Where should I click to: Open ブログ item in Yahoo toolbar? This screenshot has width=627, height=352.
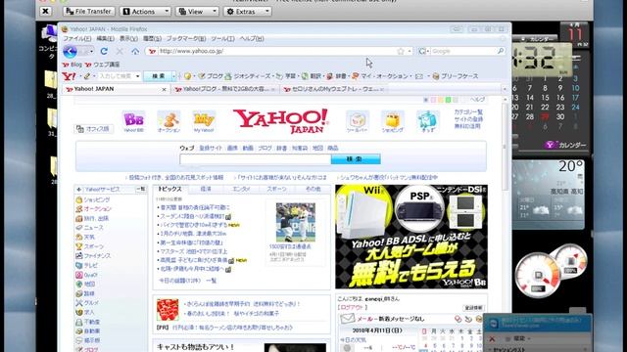pos(211,76)
